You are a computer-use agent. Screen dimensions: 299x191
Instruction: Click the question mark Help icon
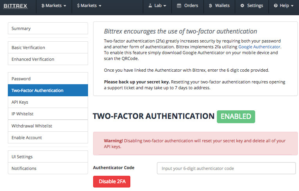coord(276,6)
